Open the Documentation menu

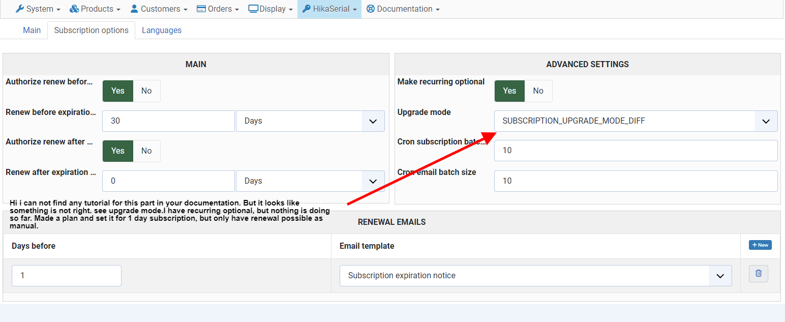pyautogui.click(x=403, y=9)
